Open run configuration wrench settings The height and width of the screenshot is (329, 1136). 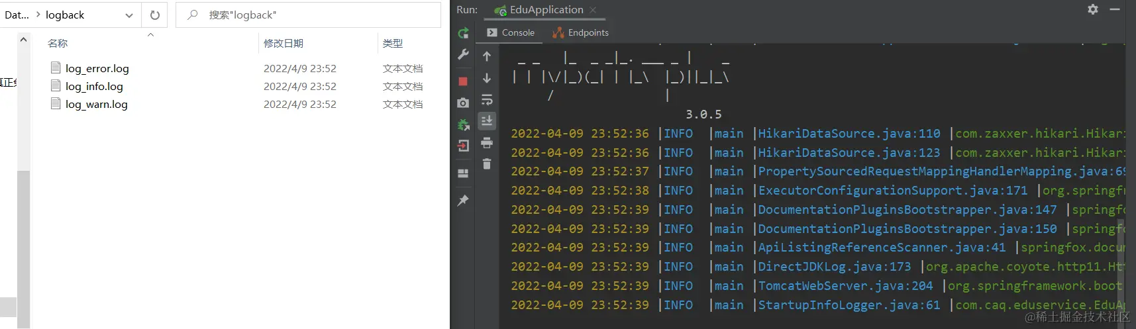click(x=463, y=54)
